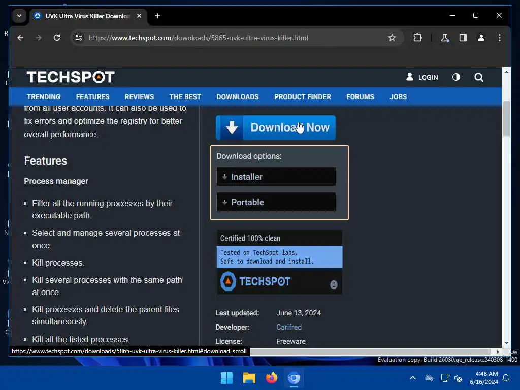520x390 pixels.
Task: Click the browser forward arrow
Action: [39, 38]
